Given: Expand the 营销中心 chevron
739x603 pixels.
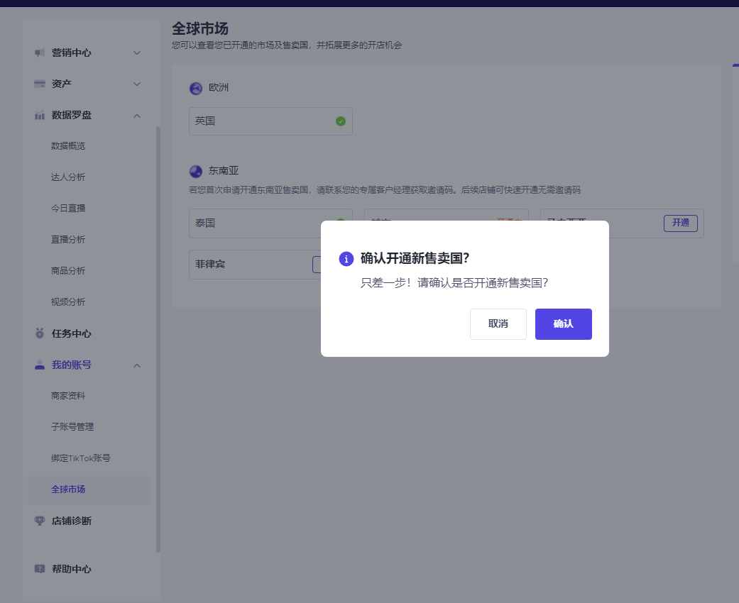Looking at the screenshot, I should click(x=137, y=52).
